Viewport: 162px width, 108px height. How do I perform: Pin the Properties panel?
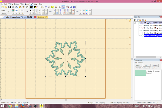(x=159, y=60)
